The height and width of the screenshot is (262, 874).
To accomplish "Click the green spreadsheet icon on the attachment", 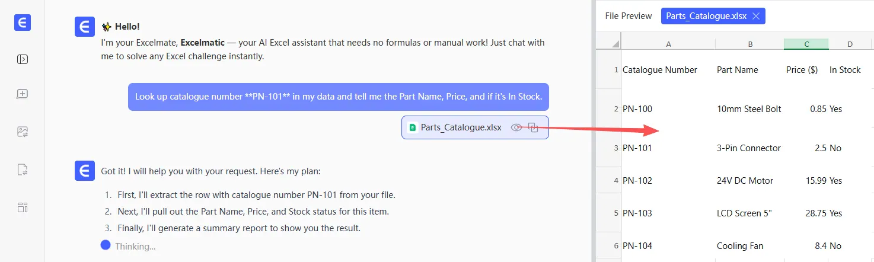I will pyautogui.click(x=413, y=127).
